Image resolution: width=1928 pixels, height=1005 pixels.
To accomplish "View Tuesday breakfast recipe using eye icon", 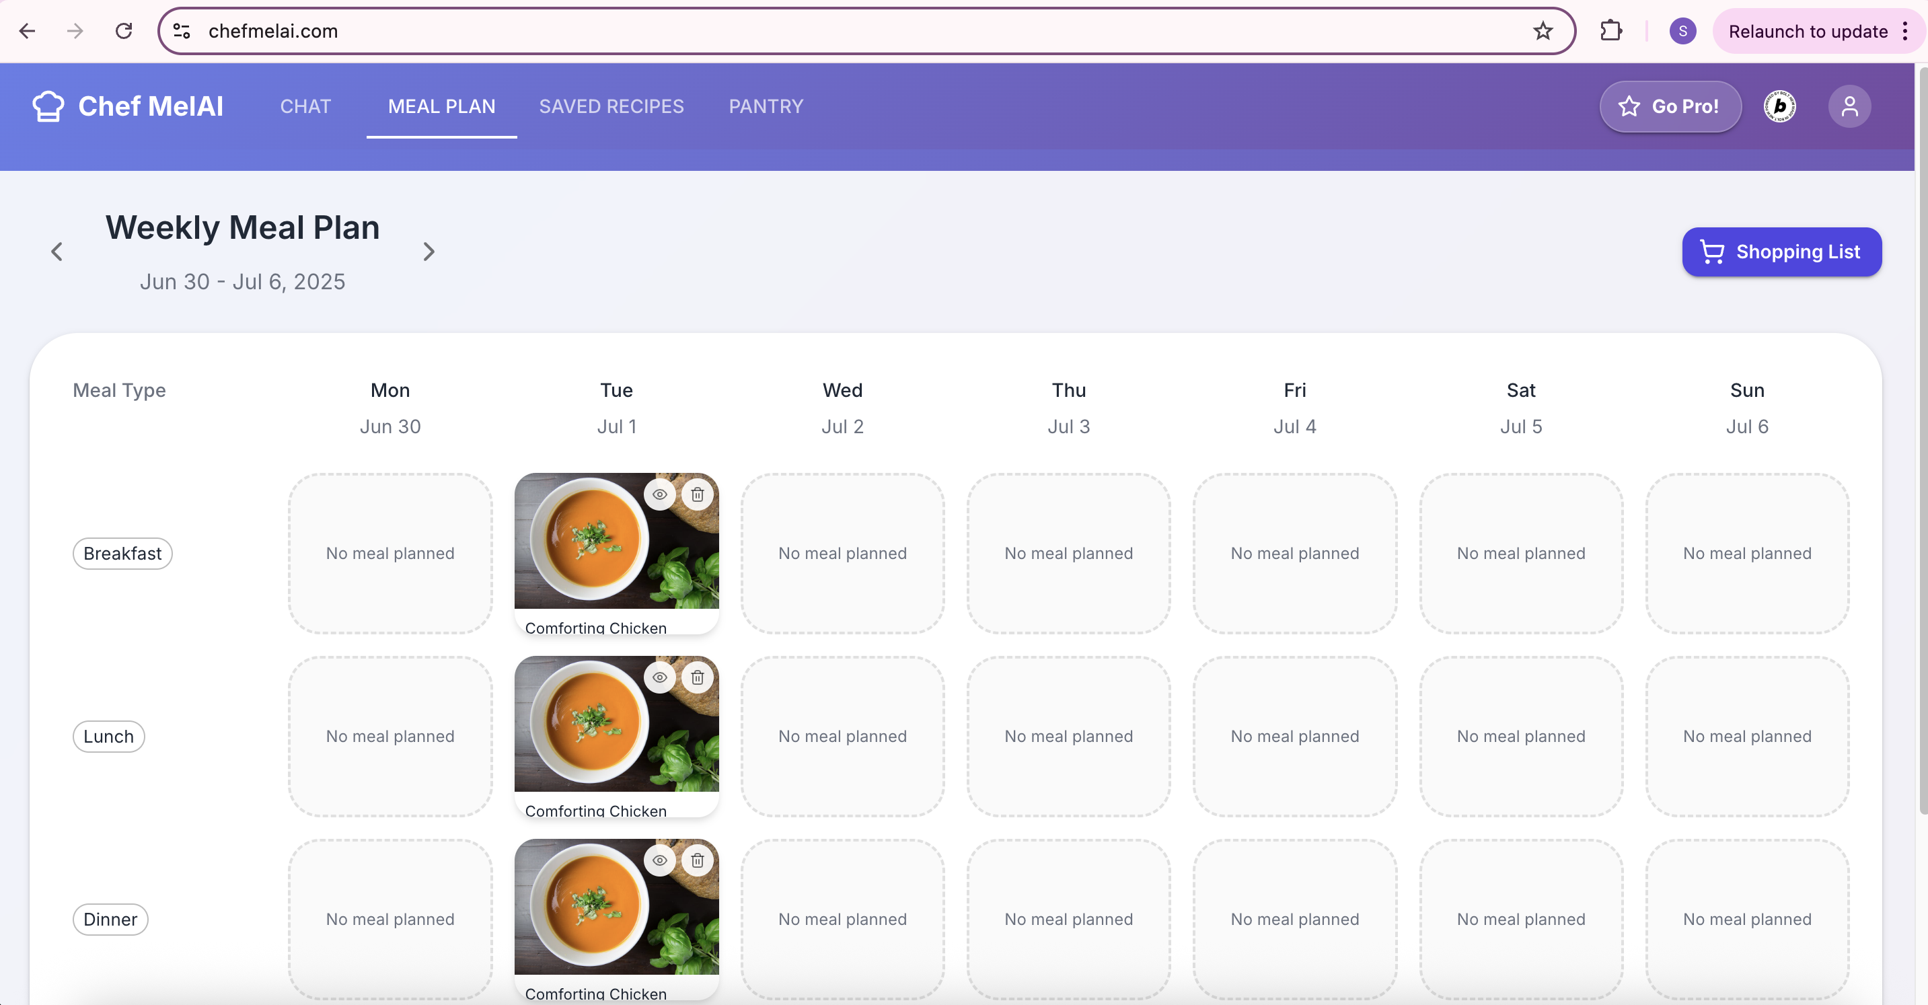I will (x=659, y=494).
